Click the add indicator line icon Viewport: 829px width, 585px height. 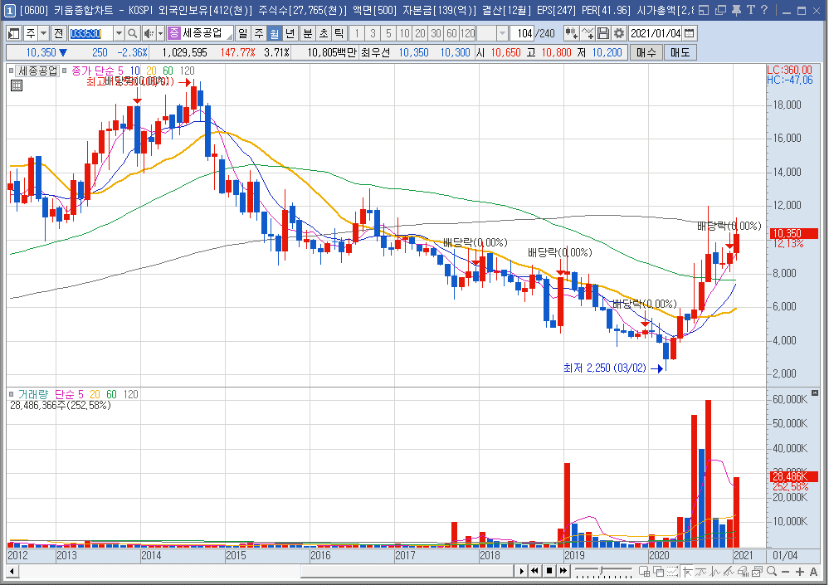click(x=587, y=34)
